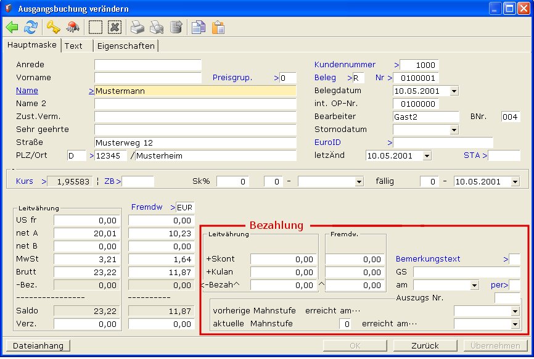Open the fällig date dropdown
The height and width of the screenshot is (359, 534).
pyautogui.click(x=515, y=182)
